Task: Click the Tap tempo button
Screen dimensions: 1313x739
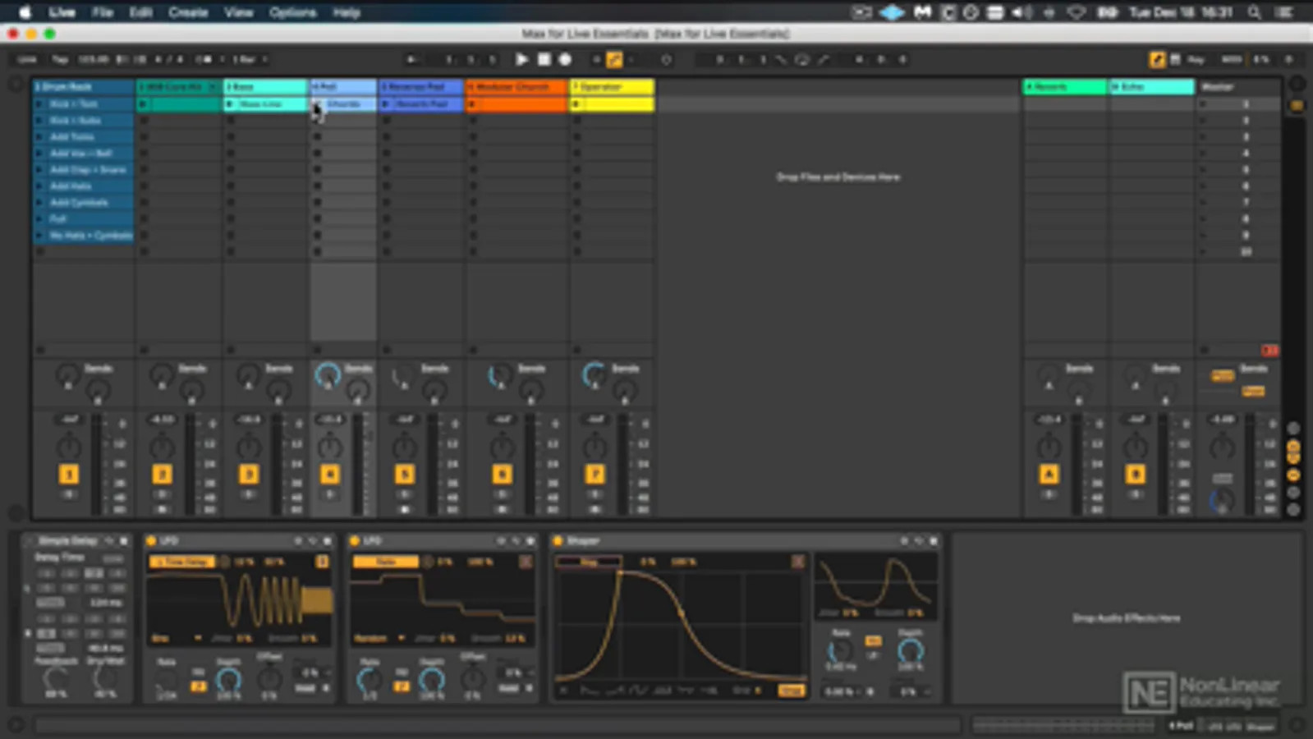Action: [x=61, y=59]
